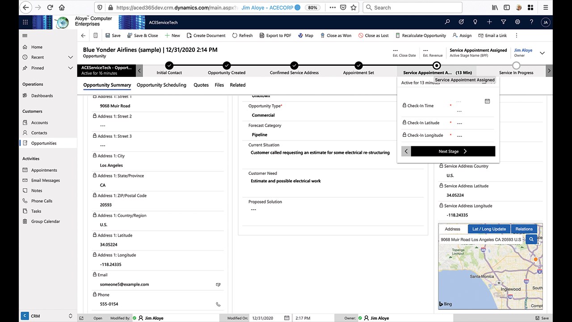Click the back arrow in the command bar
572x322 pixels.
tap(83, 35)
